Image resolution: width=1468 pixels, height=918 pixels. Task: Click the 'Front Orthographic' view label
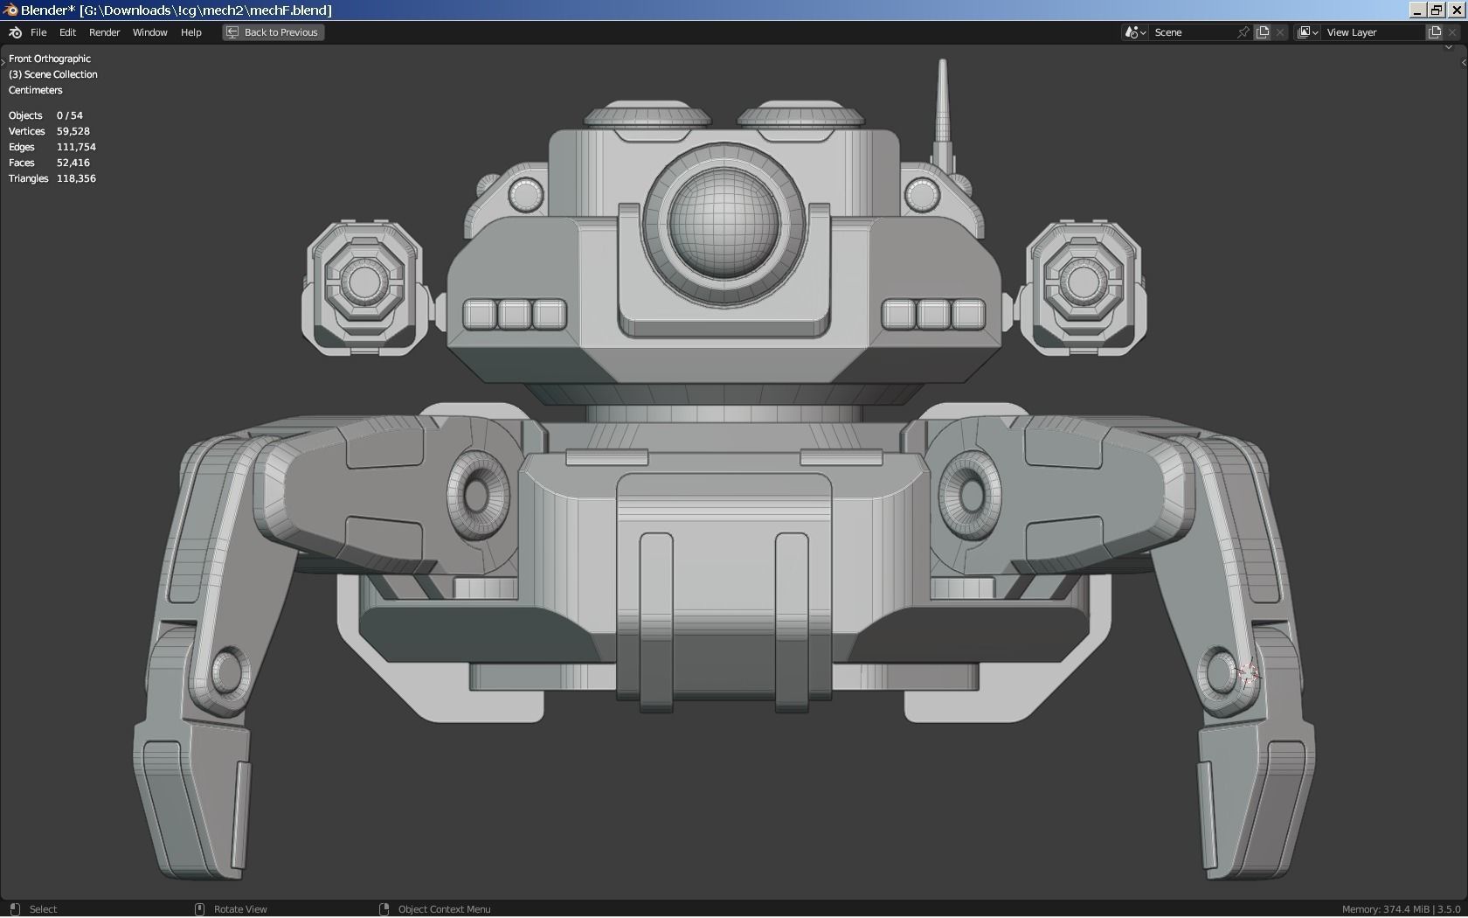50,59
